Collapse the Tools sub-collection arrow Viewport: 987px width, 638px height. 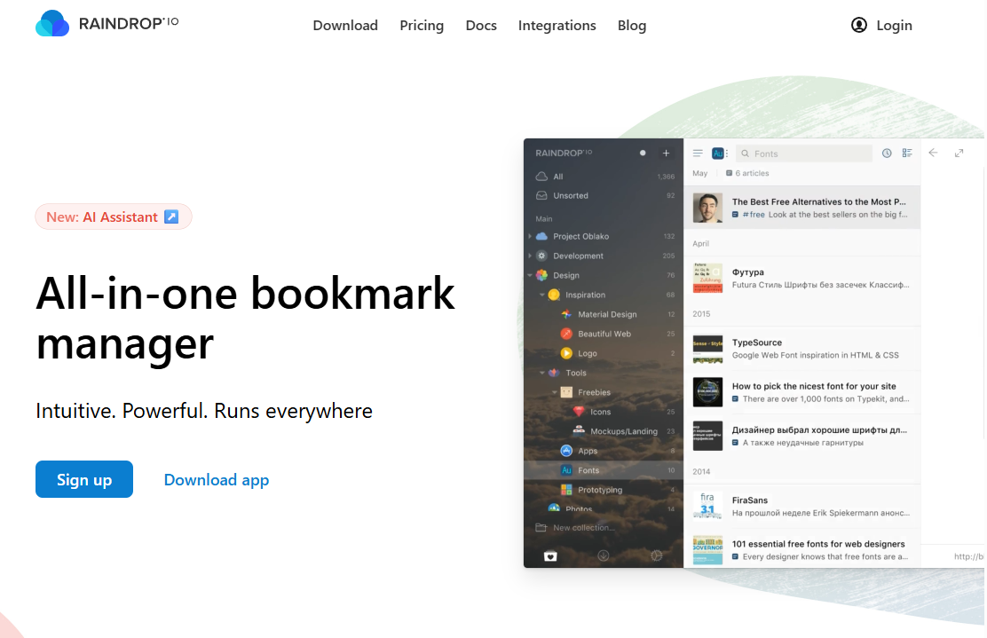(542, 373)
